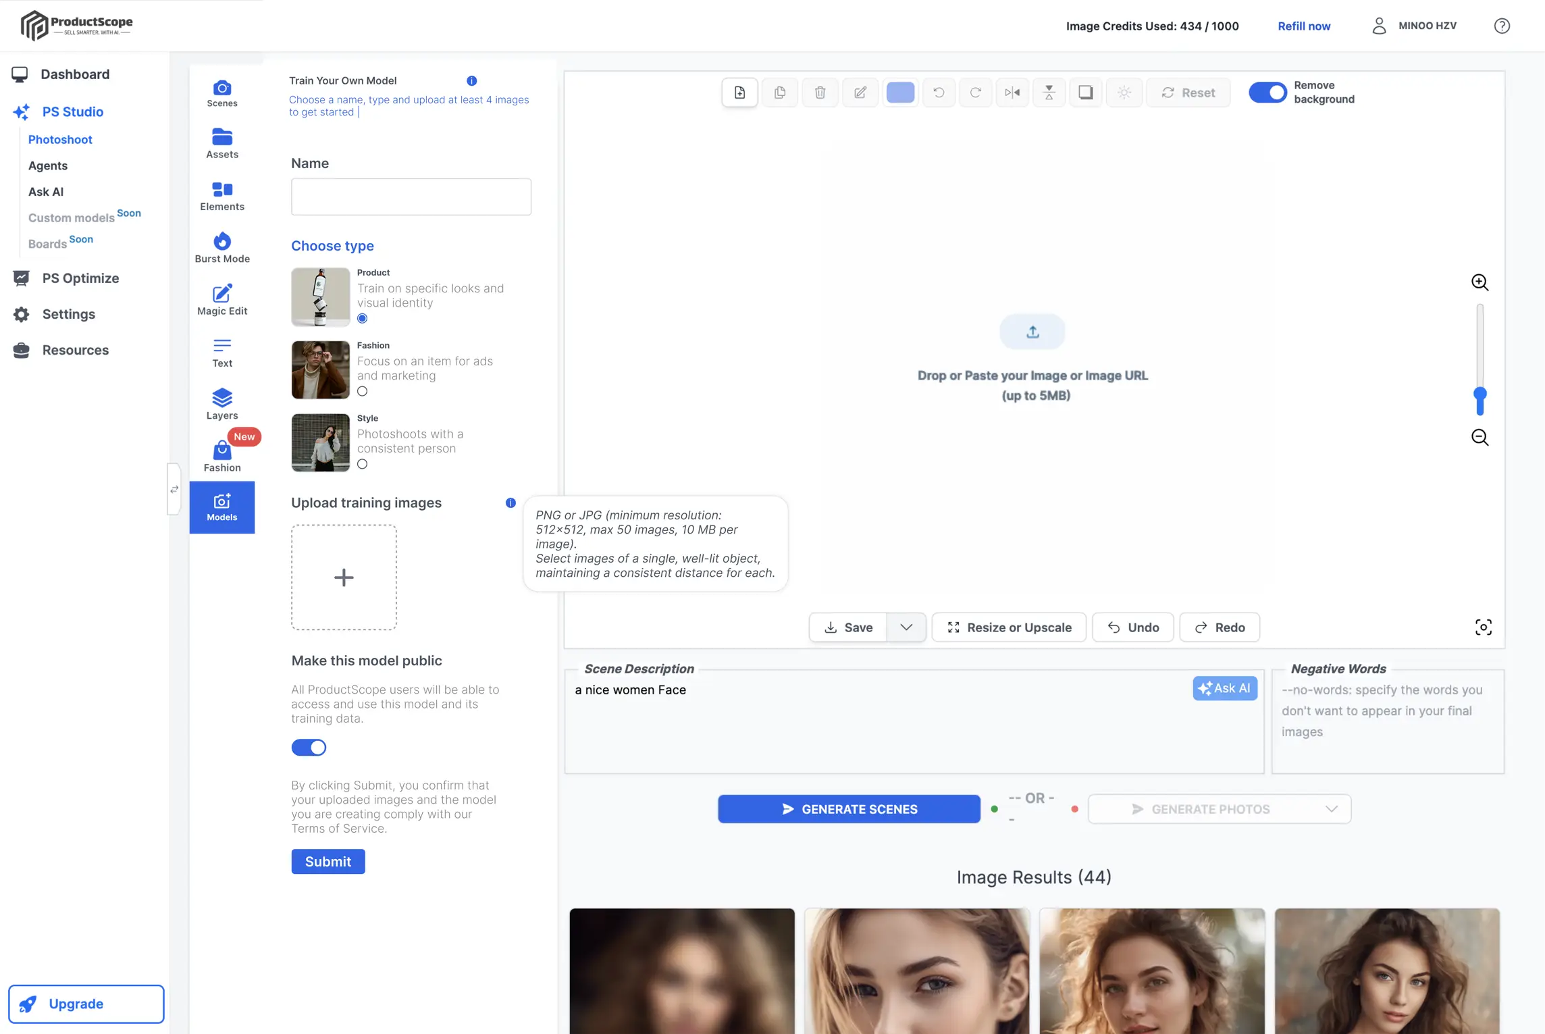The width and height of the screenshot is (1545, 1034).
Task: Click the Refill now link
Action: [1303, 26]
